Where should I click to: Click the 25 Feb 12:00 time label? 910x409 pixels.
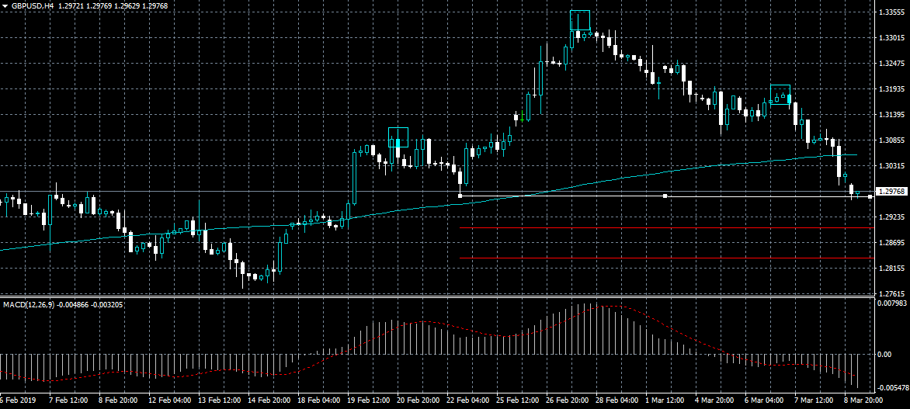pos(518,400)
